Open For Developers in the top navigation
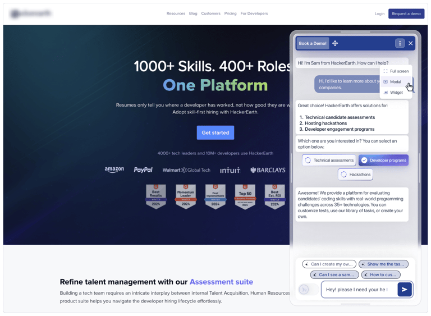Viewport: 431px width, 316px height. (254, 13)
